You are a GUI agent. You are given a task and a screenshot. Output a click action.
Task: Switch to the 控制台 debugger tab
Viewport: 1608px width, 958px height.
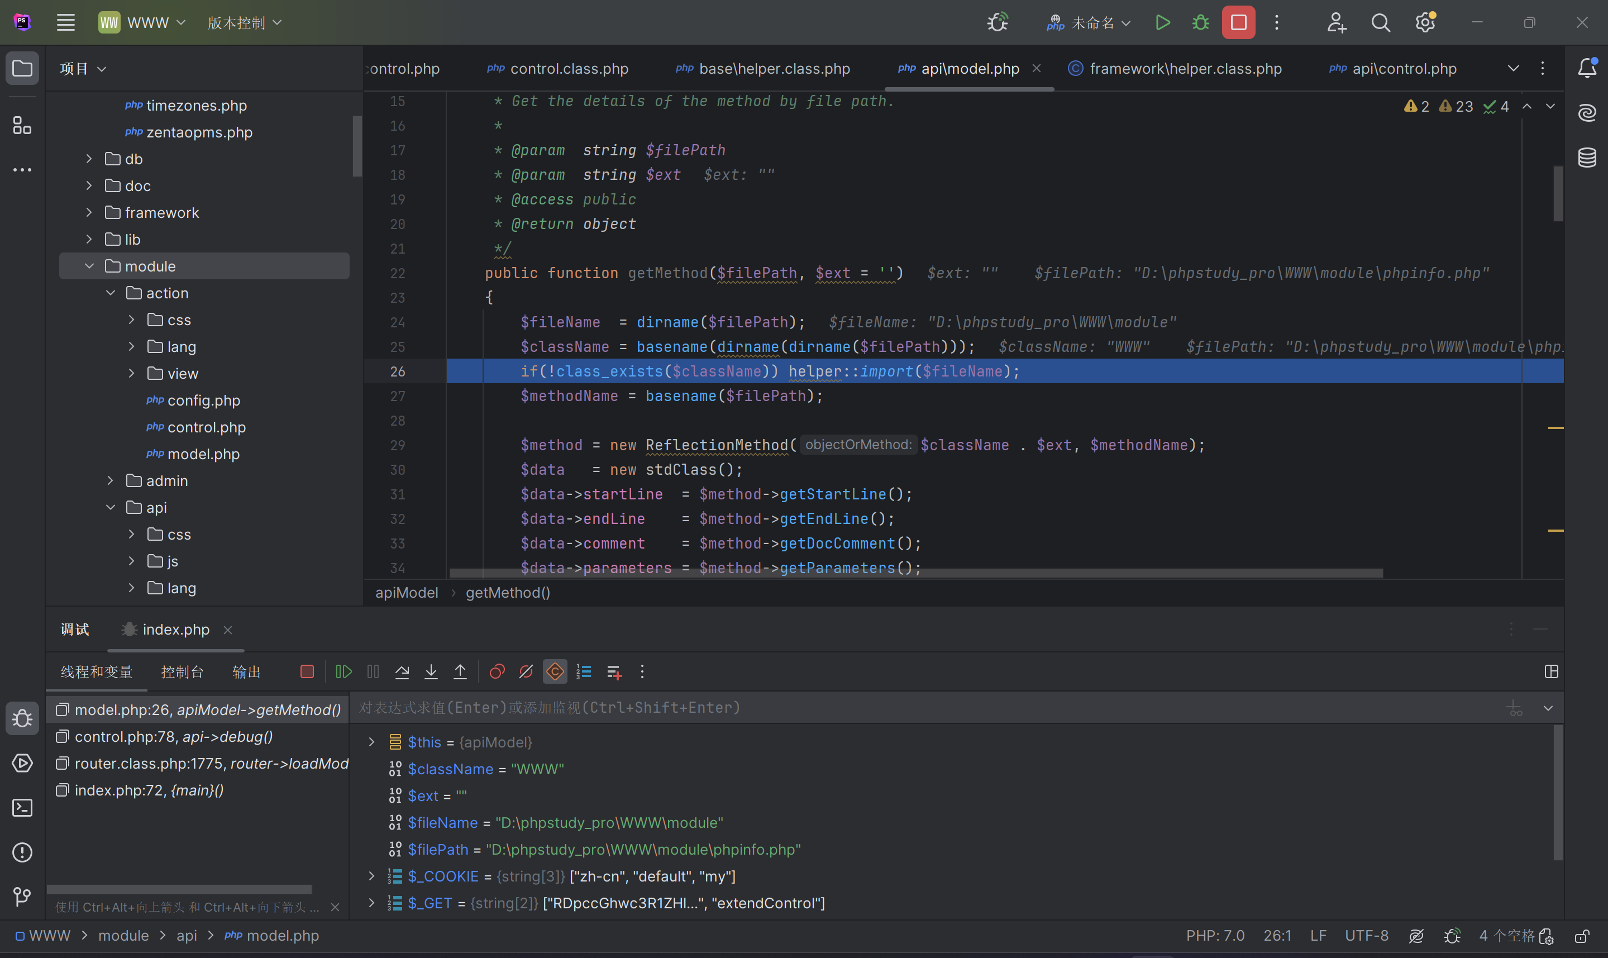(x=182, y=672)
